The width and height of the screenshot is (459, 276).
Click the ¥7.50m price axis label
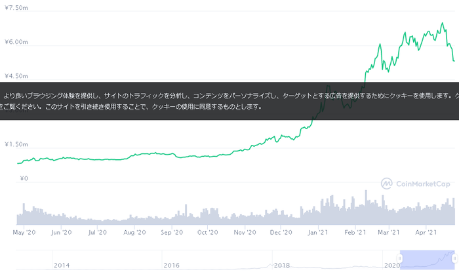(x=16, y=8)
